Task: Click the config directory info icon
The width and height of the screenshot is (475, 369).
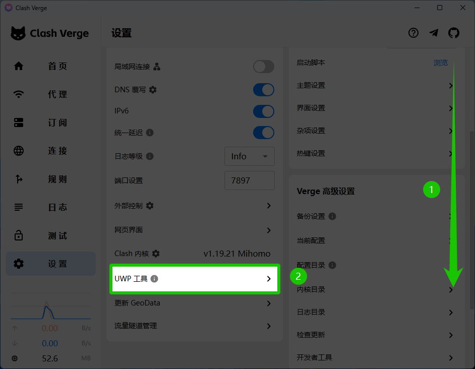Action: coord(332,265)
